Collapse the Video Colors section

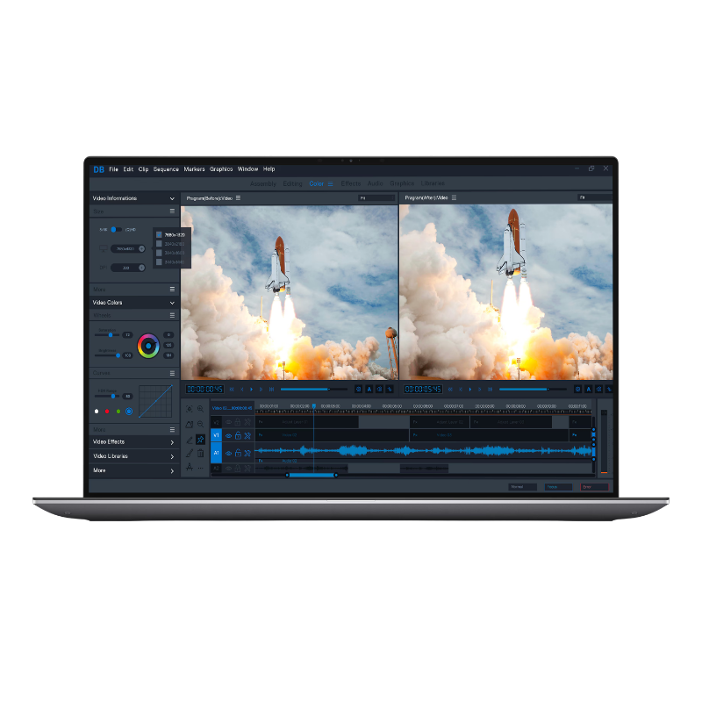click(x=172, y=303)
